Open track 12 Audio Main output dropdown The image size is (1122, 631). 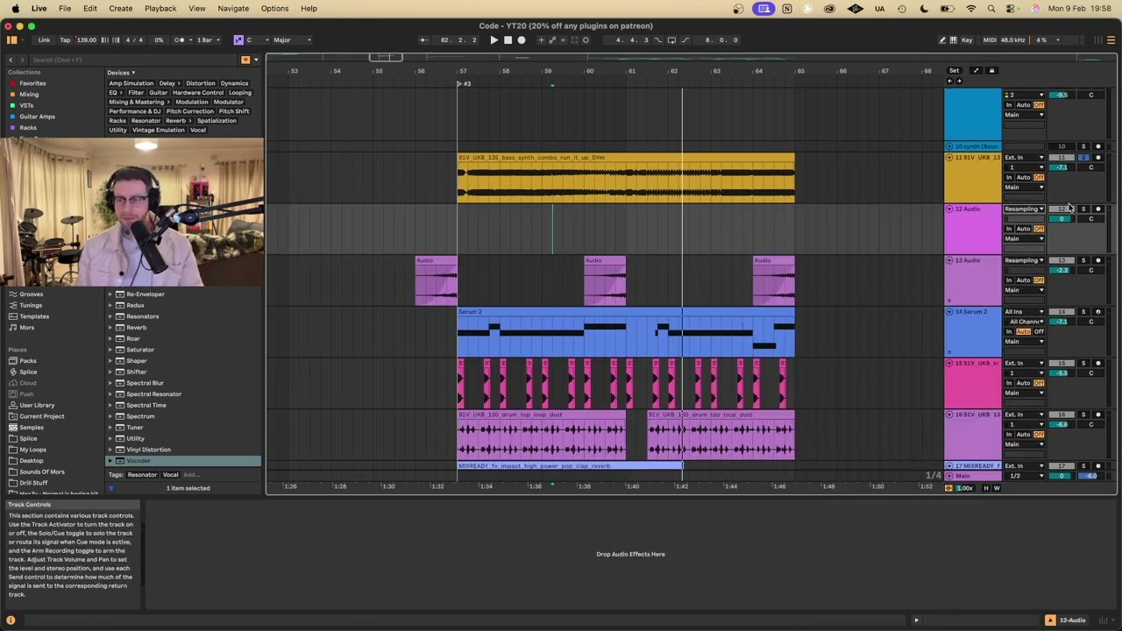click(1024, 238)
